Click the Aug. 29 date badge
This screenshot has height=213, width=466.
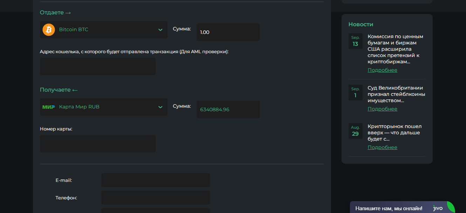point(355,131)
